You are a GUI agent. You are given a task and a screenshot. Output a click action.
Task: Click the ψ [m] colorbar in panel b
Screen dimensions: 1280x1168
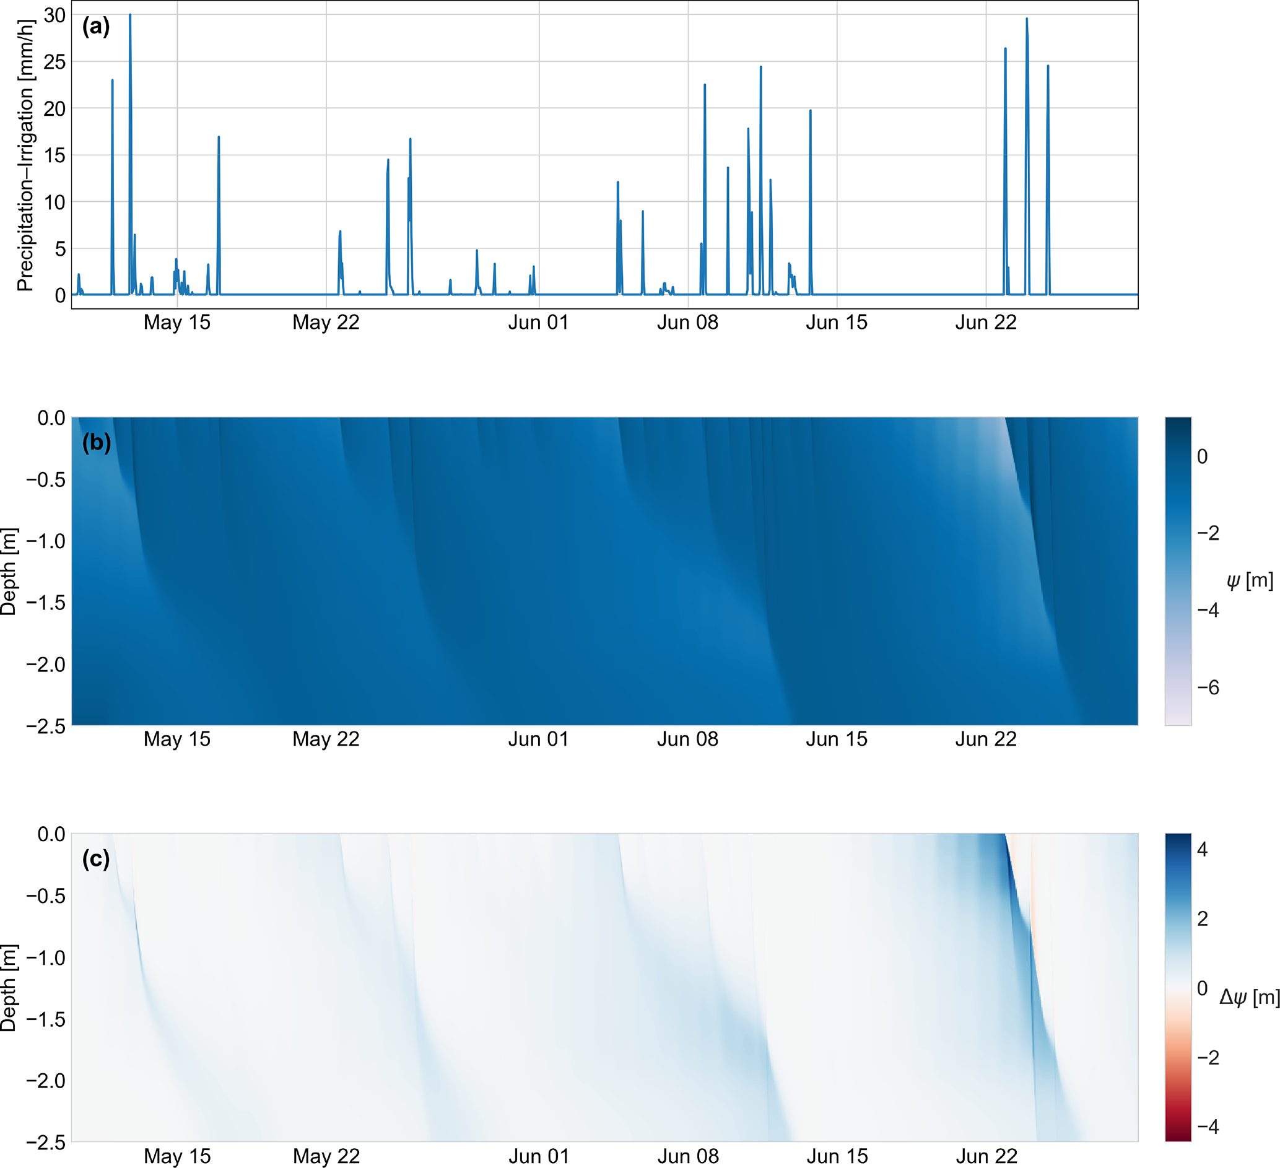[1178, 570]
